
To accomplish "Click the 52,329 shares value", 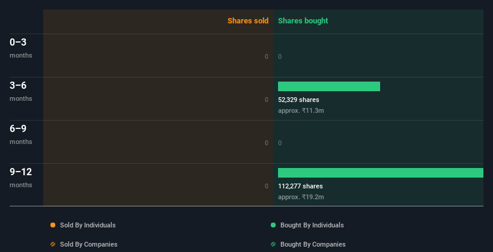I will pos(298,100).
